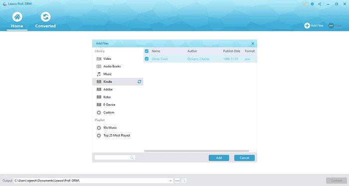Viewport: 349px width, 186px height.
Task: Click the Custom gear icon
Action: coord(99,113)
